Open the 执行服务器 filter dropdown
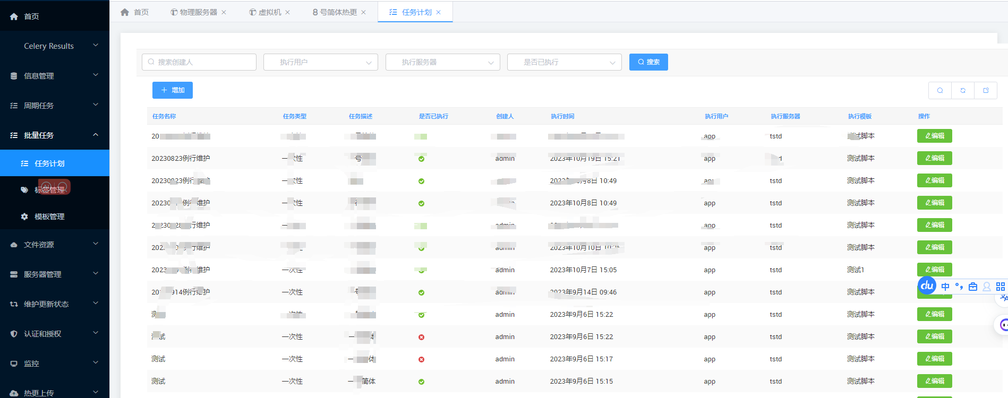Viewport: 1008px width, 398px height. click(443, 62)
